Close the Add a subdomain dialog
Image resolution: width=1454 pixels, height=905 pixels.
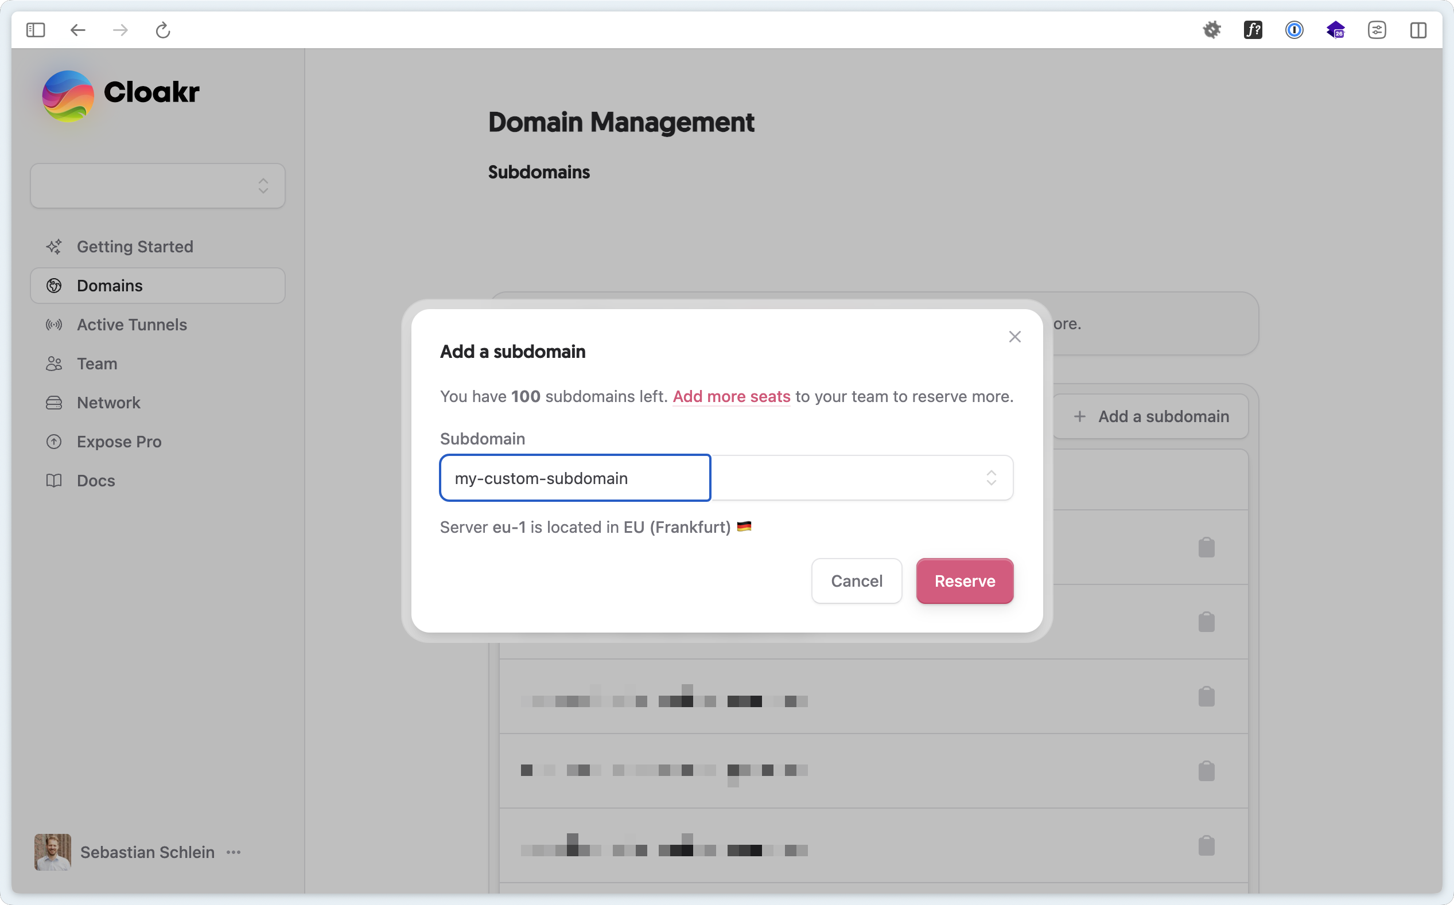coord(1014,337)
